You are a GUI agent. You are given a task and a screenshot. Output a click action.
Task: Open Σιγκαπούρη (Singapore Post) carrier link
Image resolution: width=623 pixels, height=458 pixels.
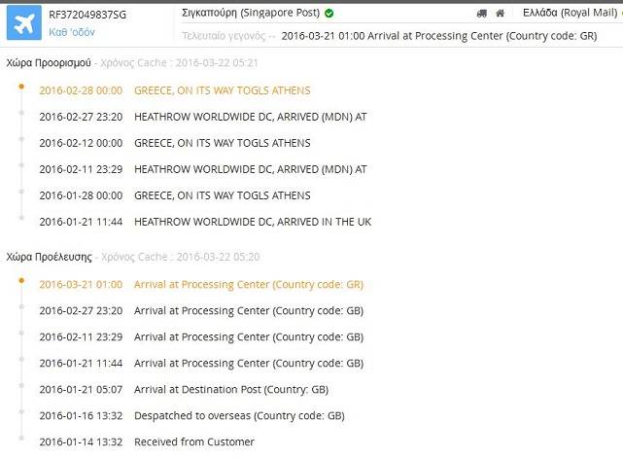click(251, 14)
